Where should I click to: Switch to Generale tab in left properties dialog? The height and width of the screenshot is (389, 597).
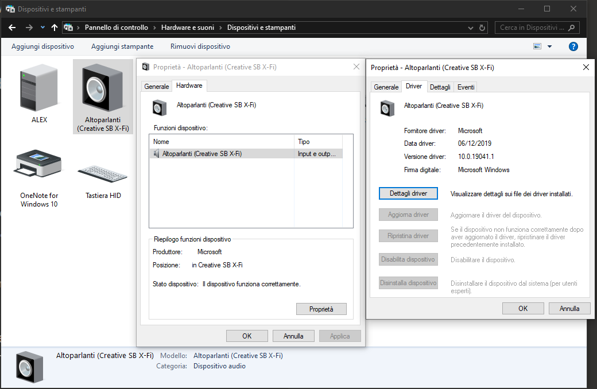(157, 87)
